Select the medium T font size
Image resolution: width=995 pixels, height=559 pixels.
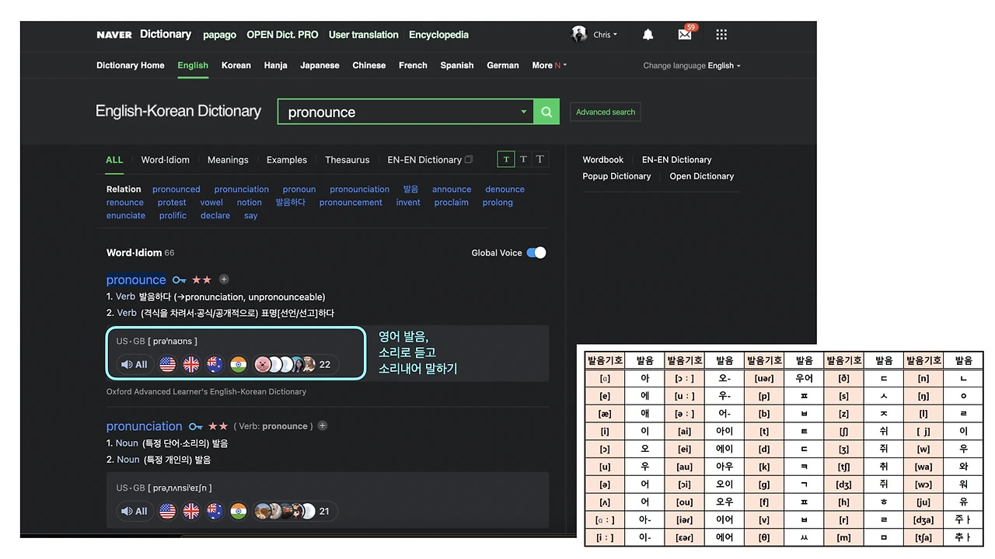(523, 159)
